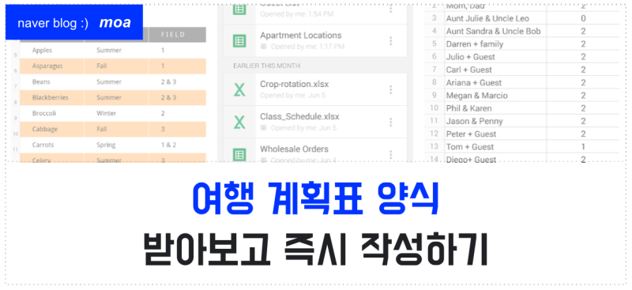Screen dimensions: 632x290
Task: Select the Blackberries cell
Action: 52,98
